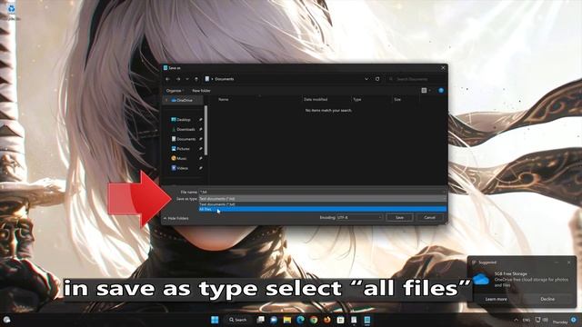Open Task View from taskbar
Screen dimensions: 582x327
pos(261,320)
